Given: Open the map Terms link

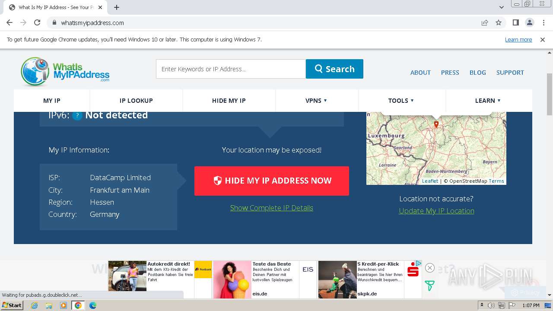Looking at the screenshot, I should pos(496,181).
